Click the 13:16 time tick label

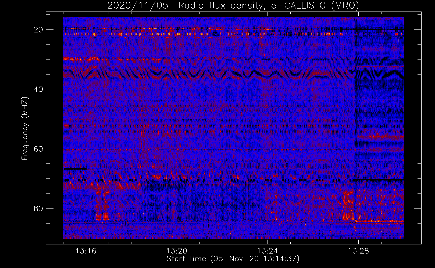86,251
